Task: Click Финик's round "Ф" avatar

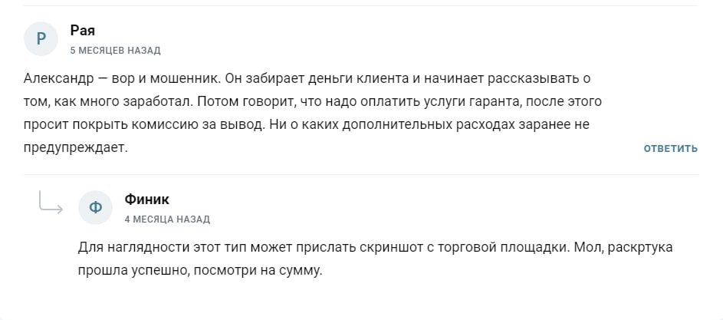Action: pyautogui.click(x=96, y=207)
